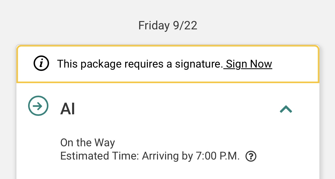Screen dimensions: 335x179
Task: Get help about the estimated arrival time
Action: (251, 156)
